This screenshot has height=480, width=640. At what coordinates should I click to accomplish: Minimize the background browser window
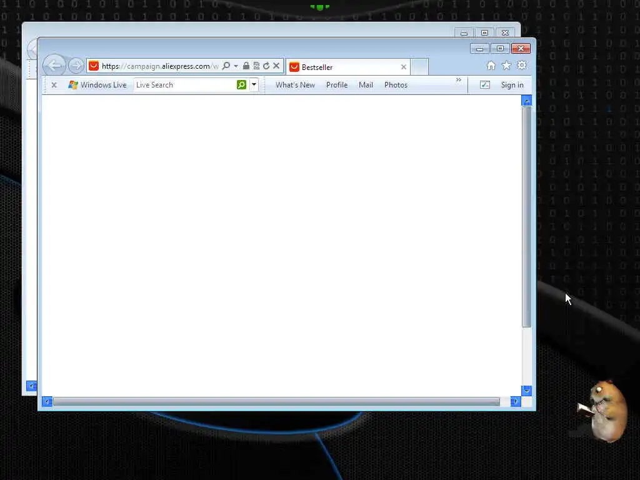(464, 32)
